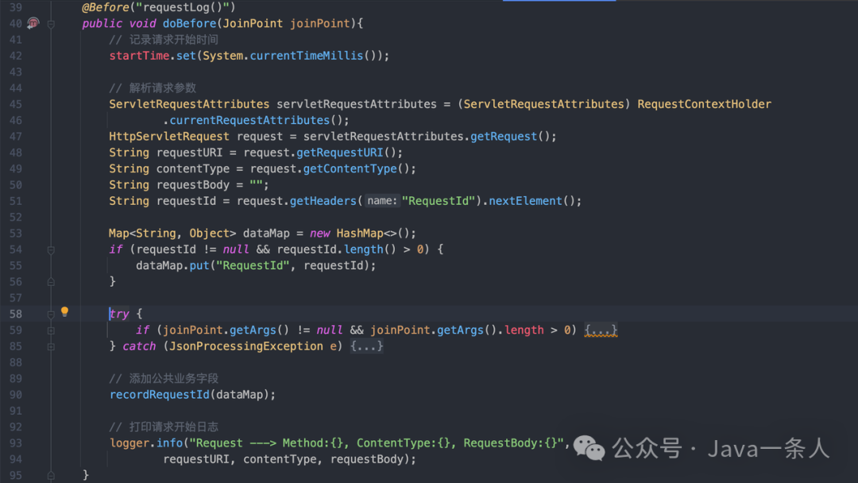Click line number 42 in the gutter
The width and height of the screenshot is (858, 483).
[x=16, y=56]
